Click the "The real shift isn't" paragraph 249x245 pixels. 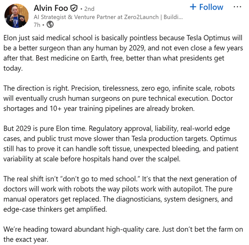point(120,194)
